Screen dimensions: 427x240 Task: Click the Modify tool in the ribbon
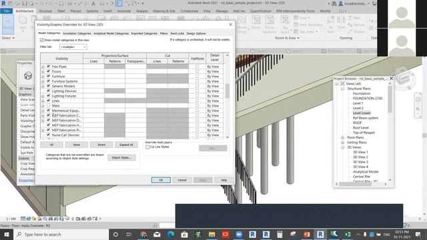click(8, 24)
